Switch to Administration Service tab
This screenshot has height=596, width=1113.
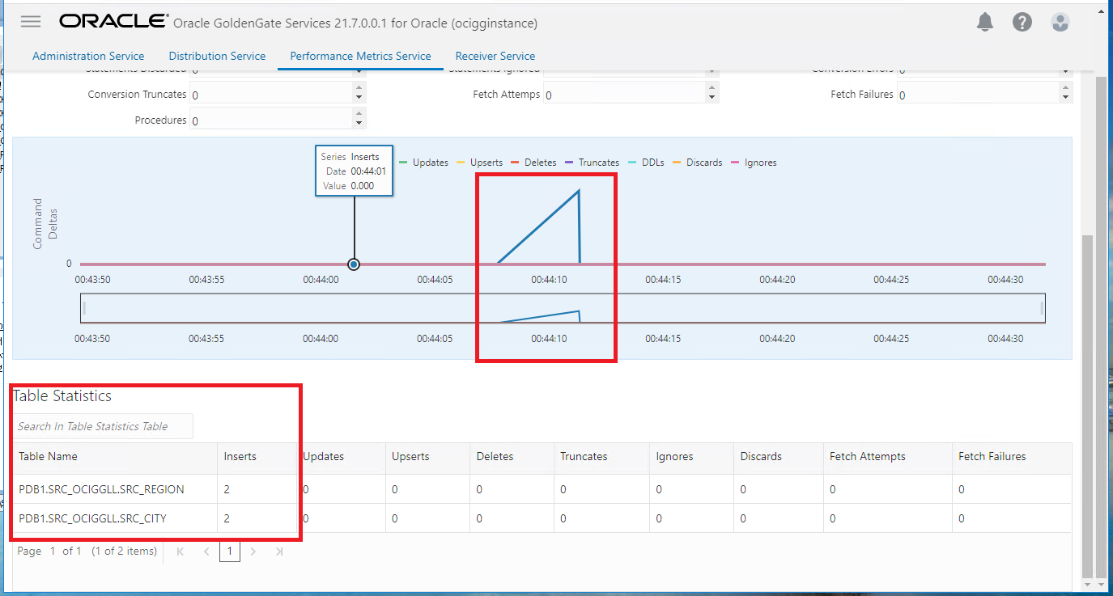tap(88, 56)
